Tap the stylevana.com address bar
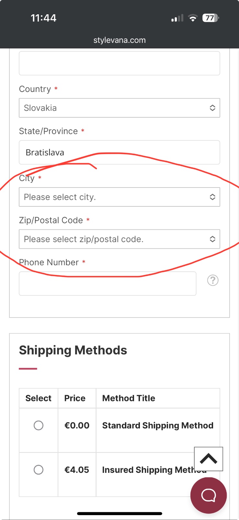This screenshot has width=239, height=520. click(x=119, y=40)
